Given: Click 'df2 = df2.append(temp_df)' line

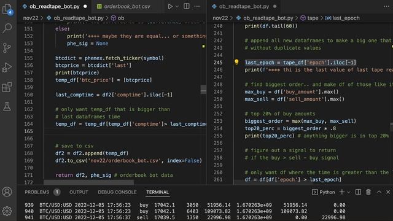Looking at the screenshot, I should coord(91,153).
